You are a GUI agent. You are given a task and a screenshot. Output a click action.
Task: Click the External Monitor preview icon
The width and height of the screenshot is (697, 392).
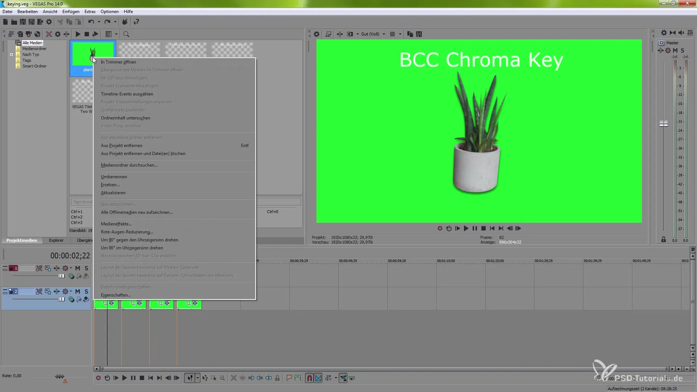pos(328,34)
